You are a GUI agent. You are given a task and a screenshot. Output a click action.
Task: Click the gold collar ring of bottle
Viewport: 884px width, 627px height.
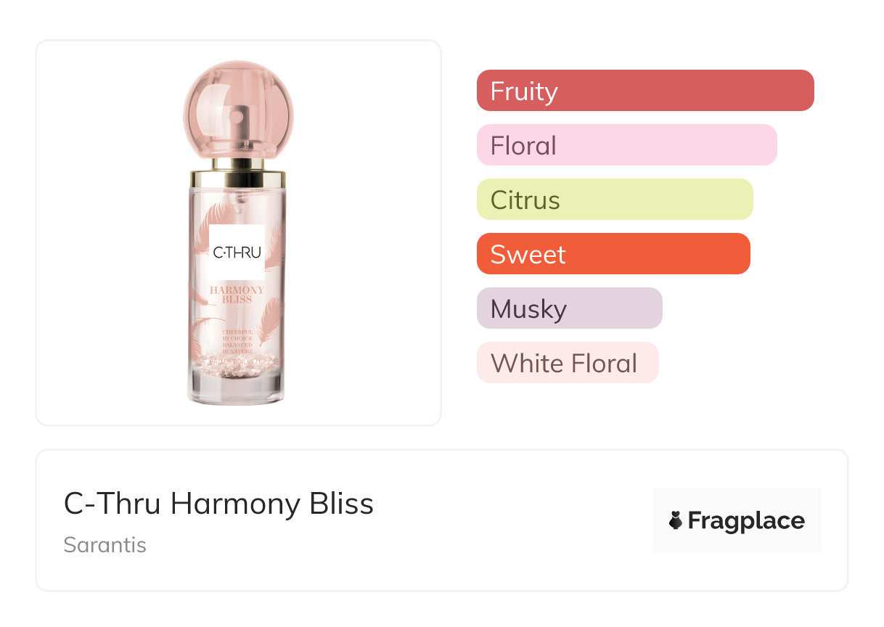click(x=238, y=178)
